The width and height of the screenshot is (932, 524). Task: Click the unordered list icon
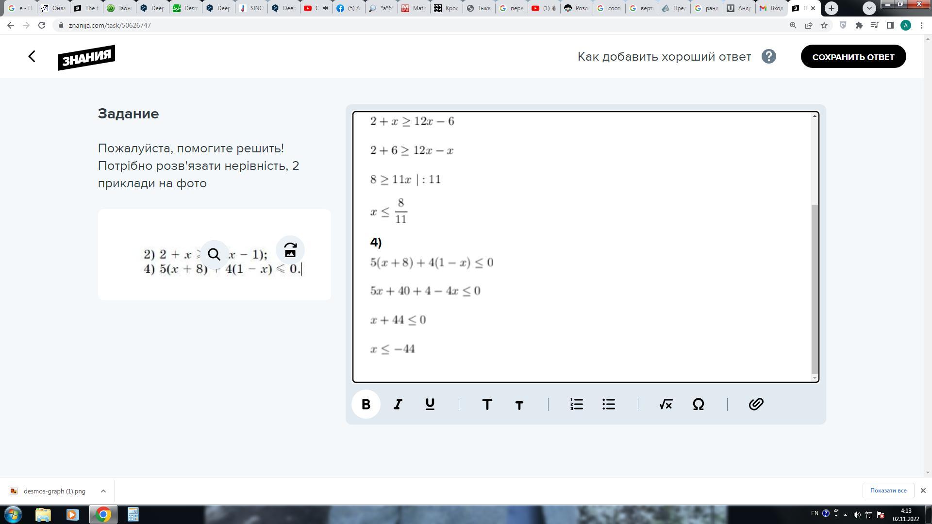pyautogui.click(x=609, y=404)
